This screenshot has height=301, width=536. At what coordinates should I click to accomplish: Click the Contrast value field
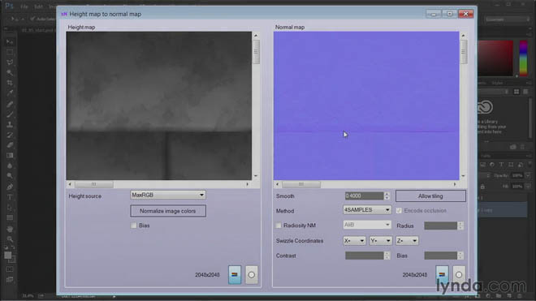364,256
